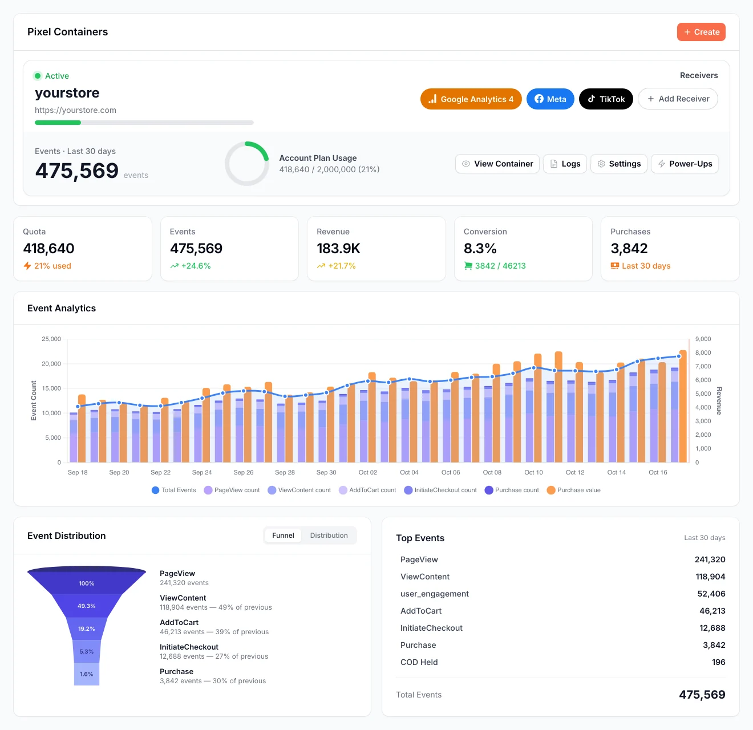Toggle Total Events series in chart legend
This screenshot has width=753, height=730.
(173, 490)
